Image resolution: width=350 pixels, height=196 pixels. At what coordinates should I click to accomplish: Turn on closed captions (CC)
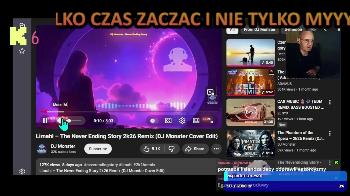pyautogui.click(x=168, y=121)
